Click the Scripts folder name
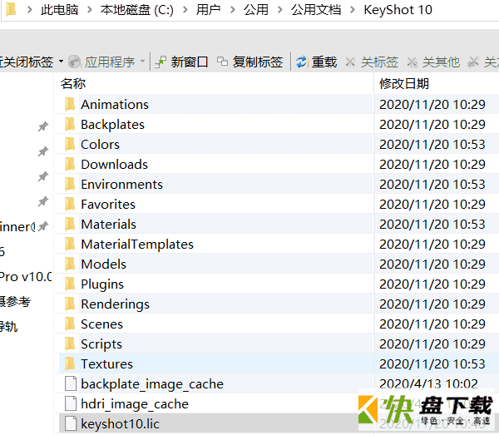Viewport: 499px width, 435px height. click(101, 344)
